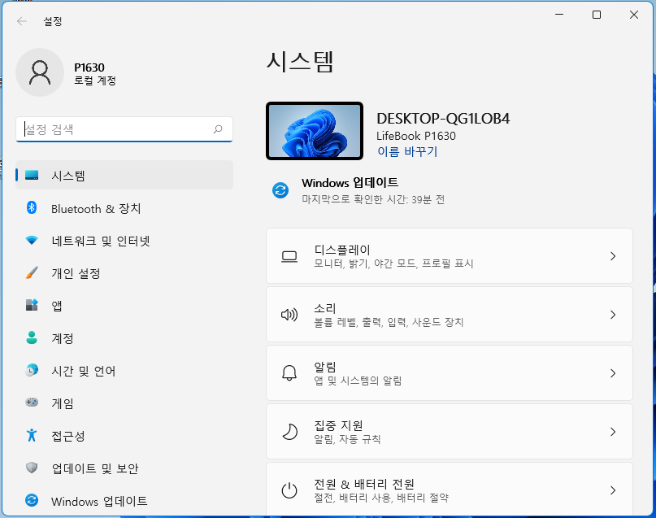Open 개인 설정 category
The width and height of the screenshot is (656, 518).
124,273
